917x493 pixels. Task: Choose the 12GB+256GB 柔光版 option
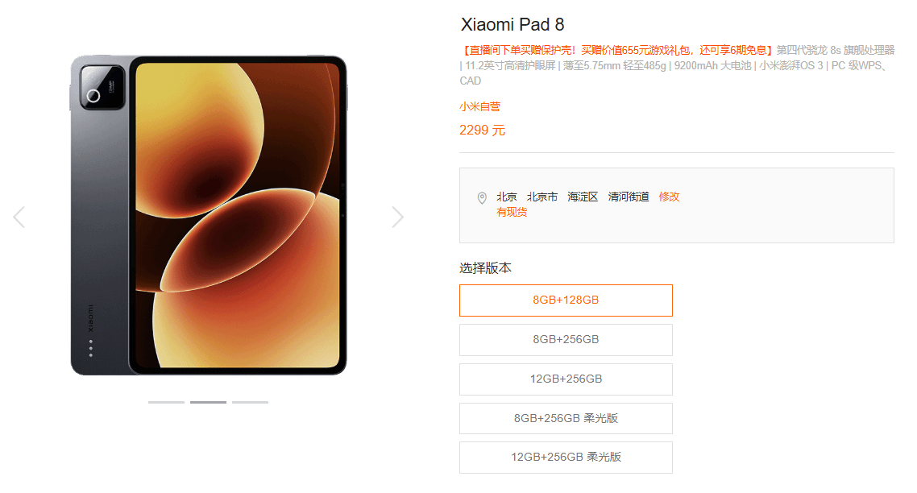click(x=566, y=458)
